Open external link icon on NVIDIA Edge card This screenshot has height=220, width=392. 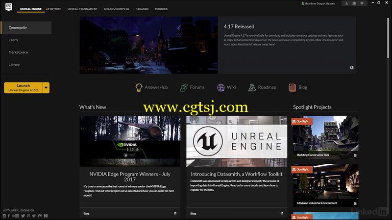click(175, 213)
